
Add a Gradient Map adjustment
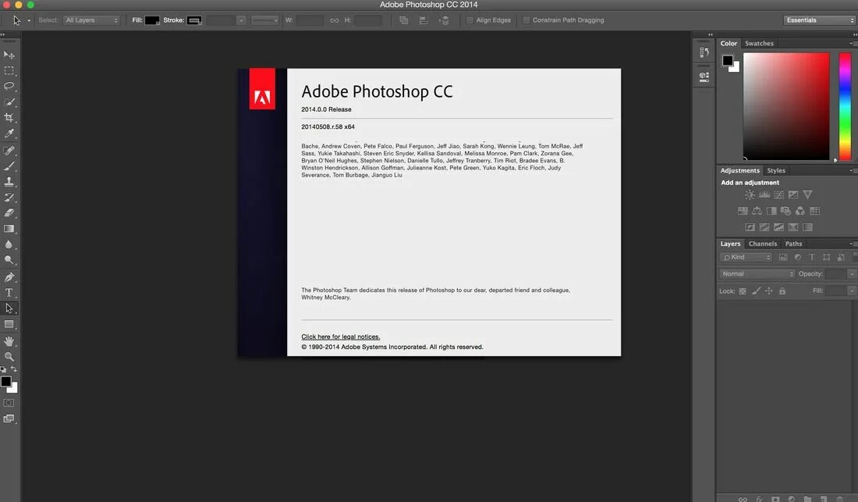coord(807,227)
